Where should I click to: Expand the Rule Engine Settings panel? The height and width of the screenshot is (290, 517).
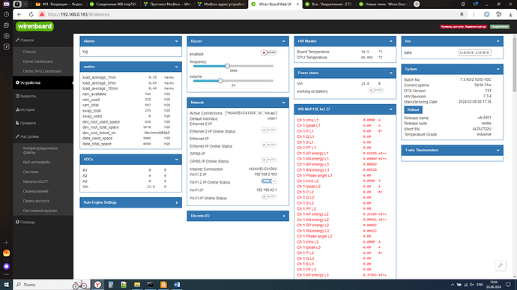130,202
